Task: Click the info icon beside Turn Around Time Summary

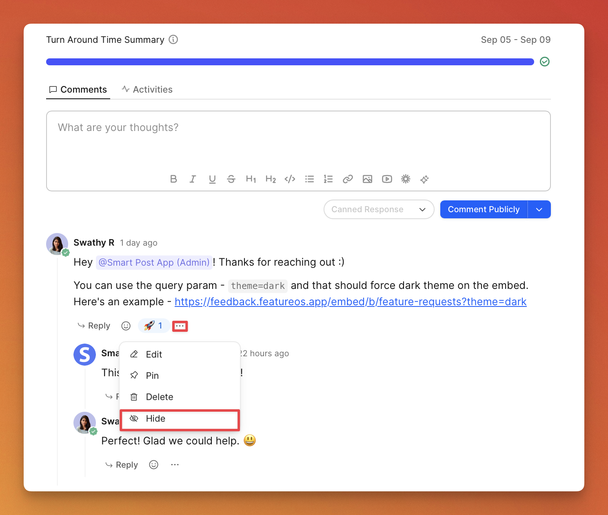Action: pos(173,40)
